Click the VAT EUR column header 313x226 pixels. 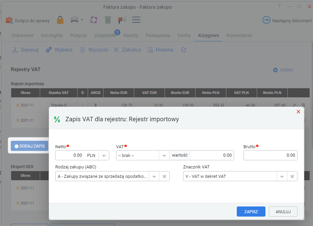tap(149, 93)
